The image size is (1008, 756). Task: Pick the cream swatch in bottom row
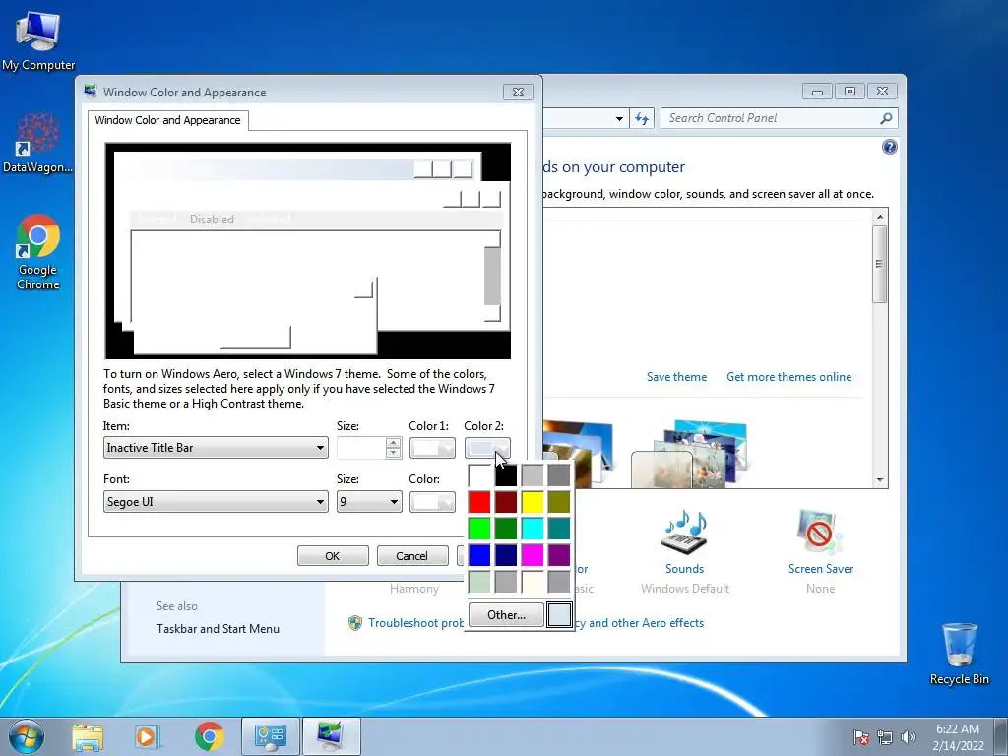[x=533, y=582]
